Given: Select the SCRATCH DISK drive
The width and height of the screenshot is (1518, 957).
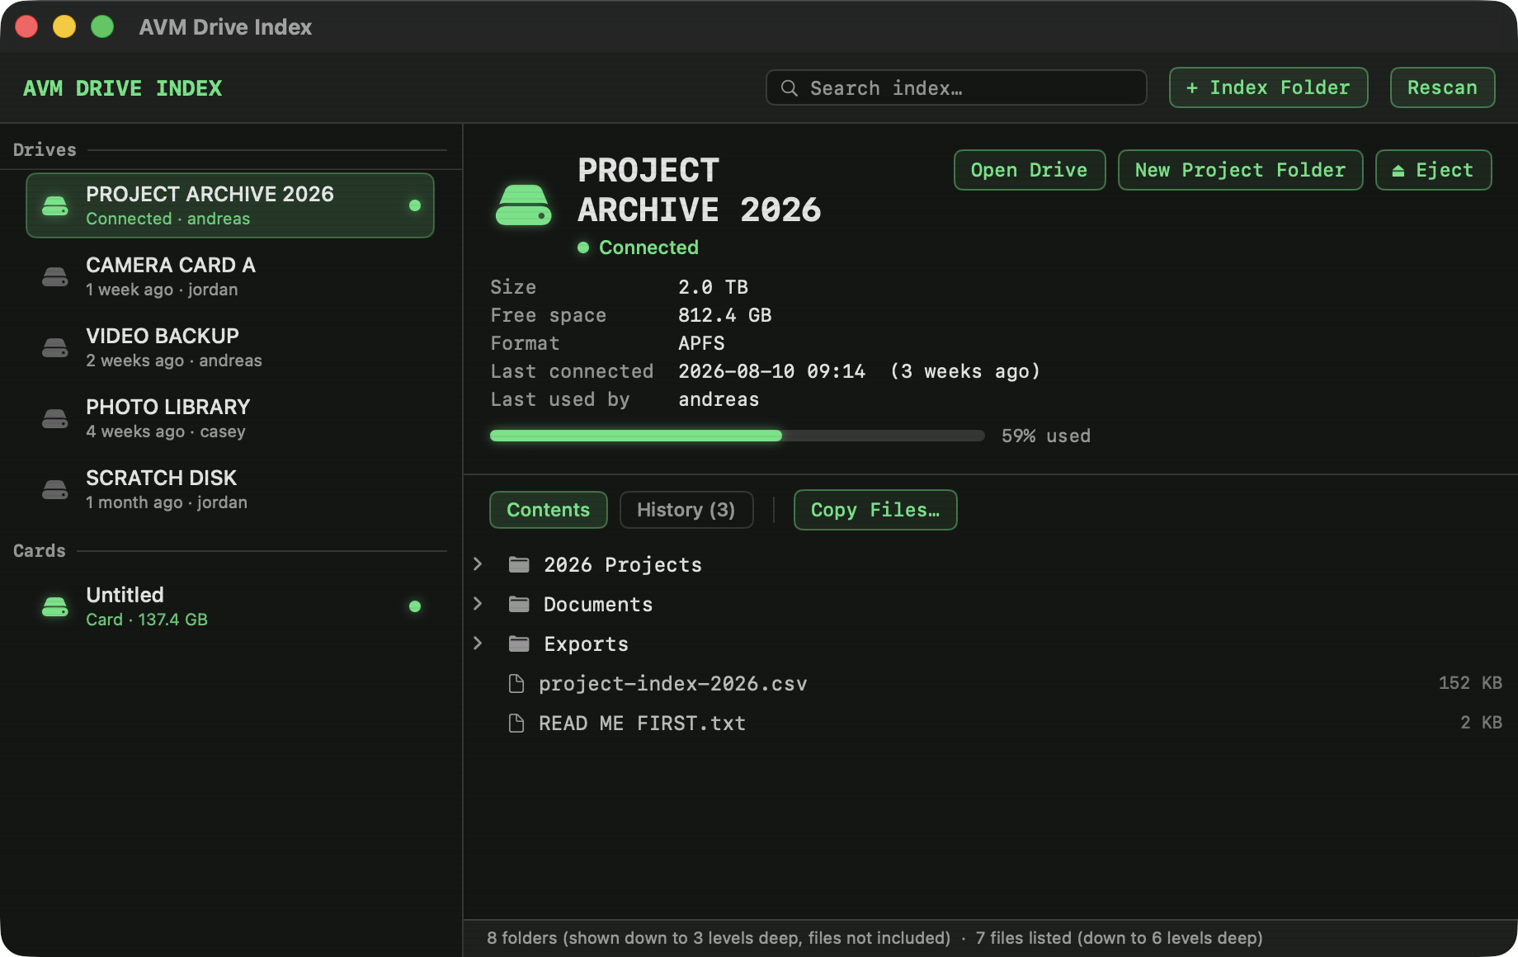Looking at the screenshot, I should [230, 489].
